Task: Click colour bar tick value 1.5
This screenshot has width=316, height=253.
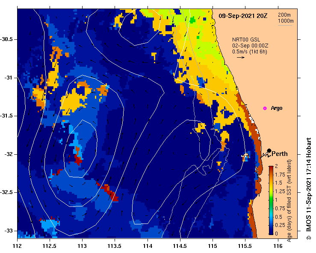Action: tap(278, 183)
